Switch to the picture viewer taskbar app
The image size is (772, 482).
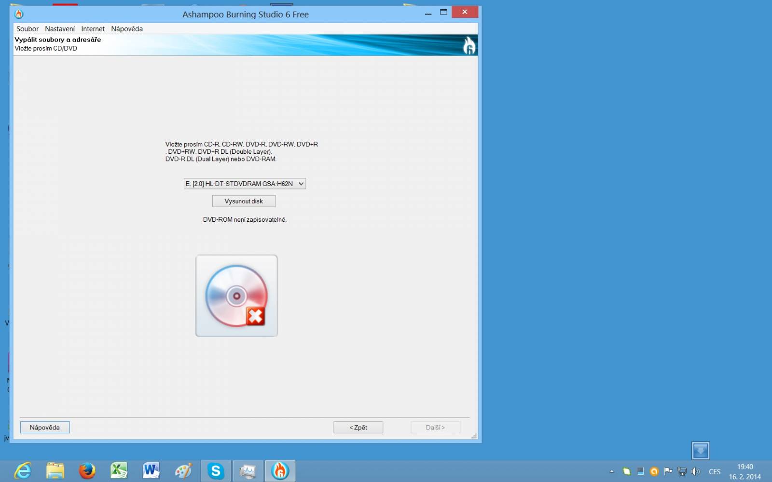pos(248,471)
